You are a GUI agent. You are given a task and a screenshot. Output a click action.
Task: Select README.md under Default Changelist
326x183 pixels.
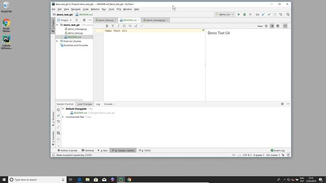[78, 113]
